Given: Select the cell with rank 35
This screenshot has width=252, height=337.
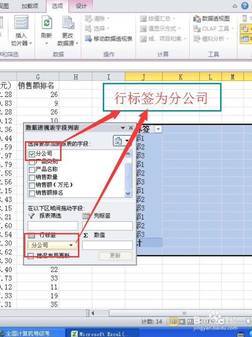Looking at the screenshot, I should coord(38,305).
